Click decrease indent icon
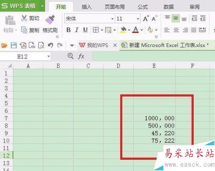 click(x=194, y=18)
